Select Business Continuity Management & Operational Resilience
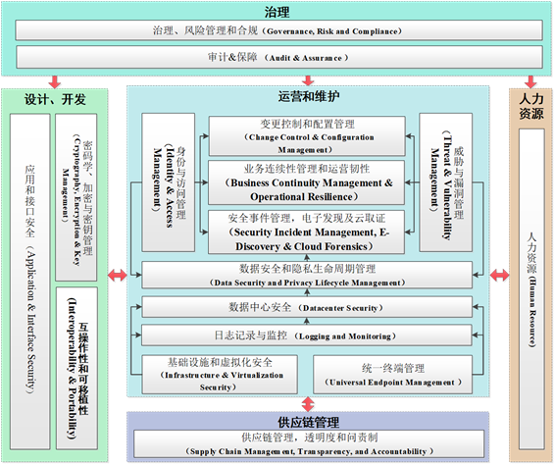554x464 pixels. [x=306, y=182]
